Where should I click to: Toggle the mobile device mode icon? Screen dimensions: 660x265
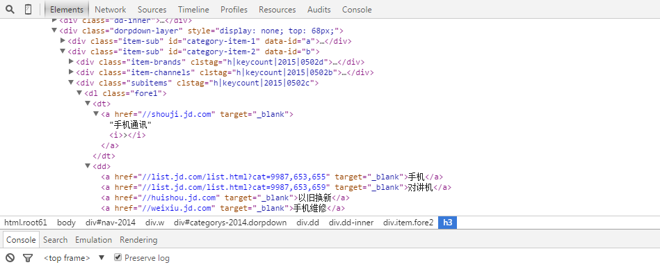click(29, 9)
